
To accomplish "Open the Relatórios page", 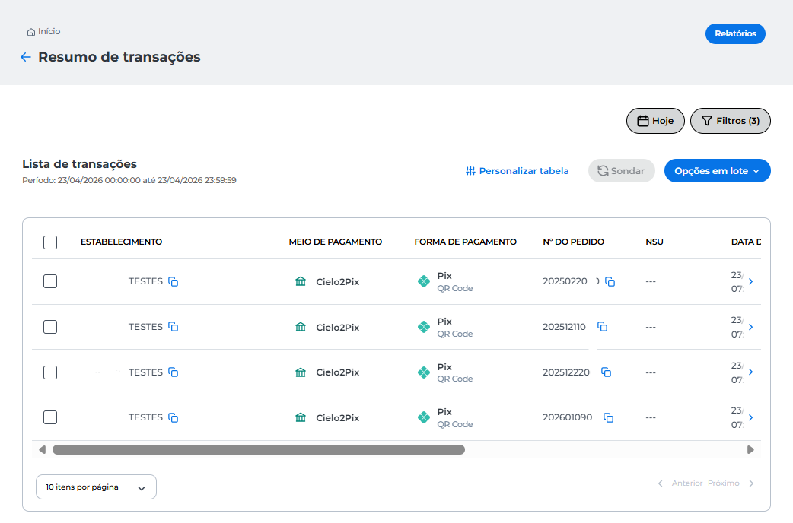I will (735, 34).
